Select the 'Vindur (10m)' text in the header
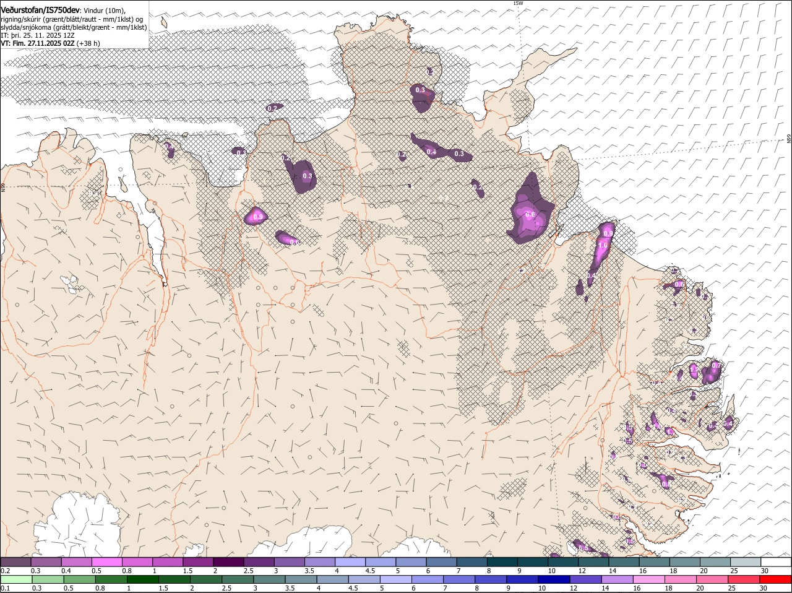This screenshot has width=792, height=593. click(105, 11)
